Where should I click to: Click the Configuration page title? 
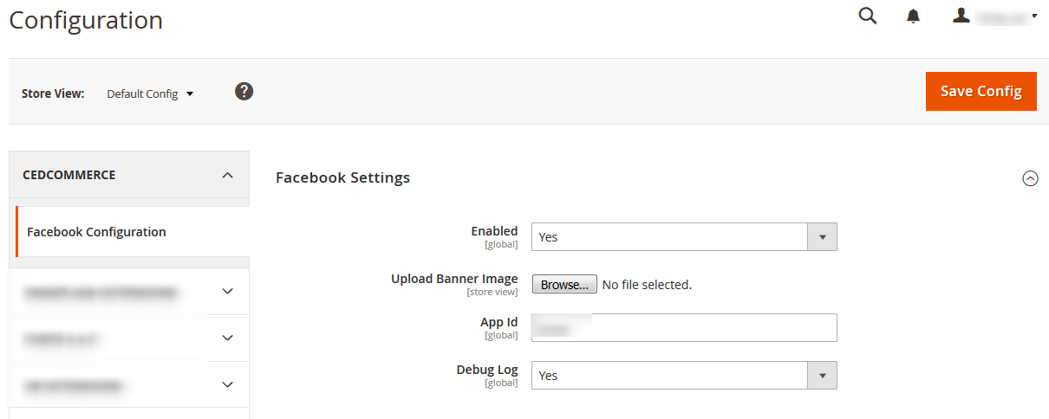pyautogui.click(x=86, y=20)
